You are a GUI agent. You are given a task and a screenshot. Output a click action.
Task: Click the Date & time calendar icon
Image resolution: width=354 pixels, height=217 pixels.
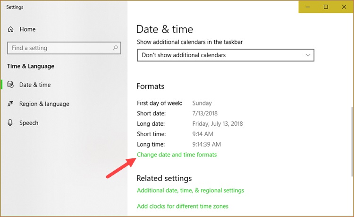(x=11, y=85)
